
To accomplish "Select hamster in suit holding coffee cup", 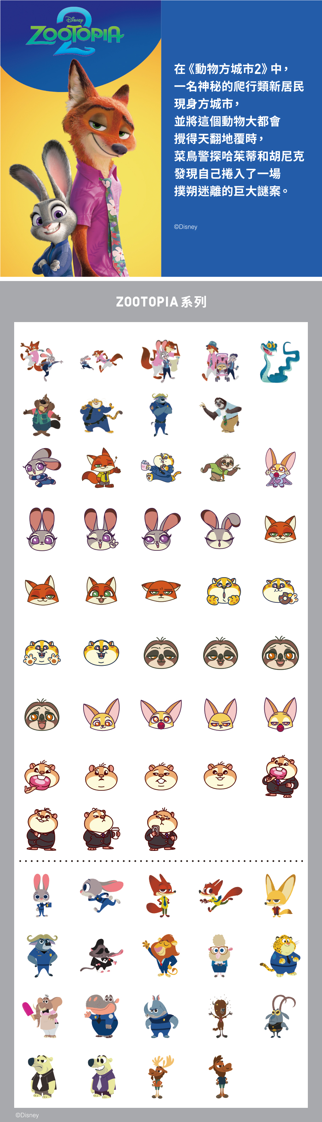I will pyautogui.click(x=101, y=829).
